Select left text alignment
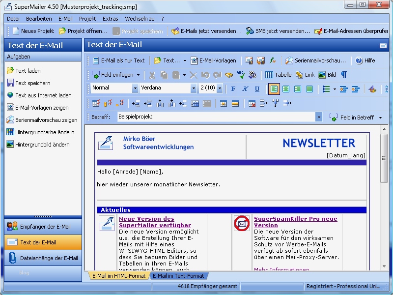Screen dimensions: 393x295 tap(274, 89)
